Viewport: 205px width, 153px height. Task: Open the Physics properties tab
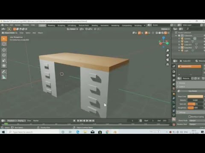174,107
